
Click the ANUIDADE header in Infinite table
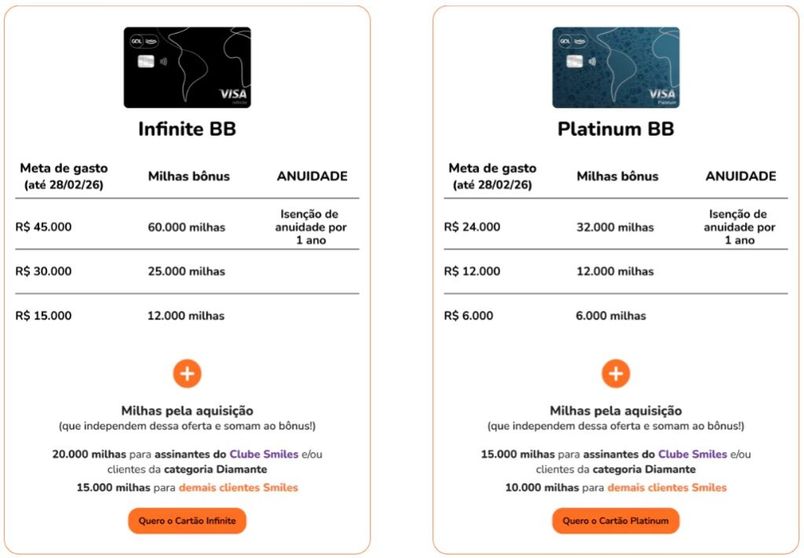pos(312,177)
